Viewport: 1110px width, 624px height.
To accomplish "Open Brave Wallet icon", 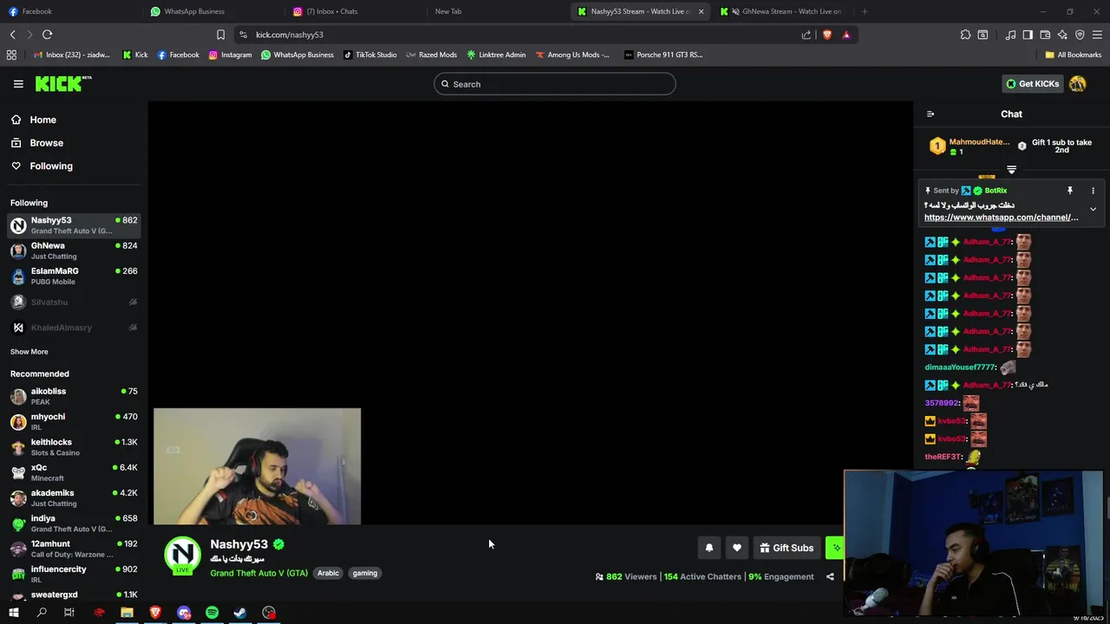I will (1045, 35).
